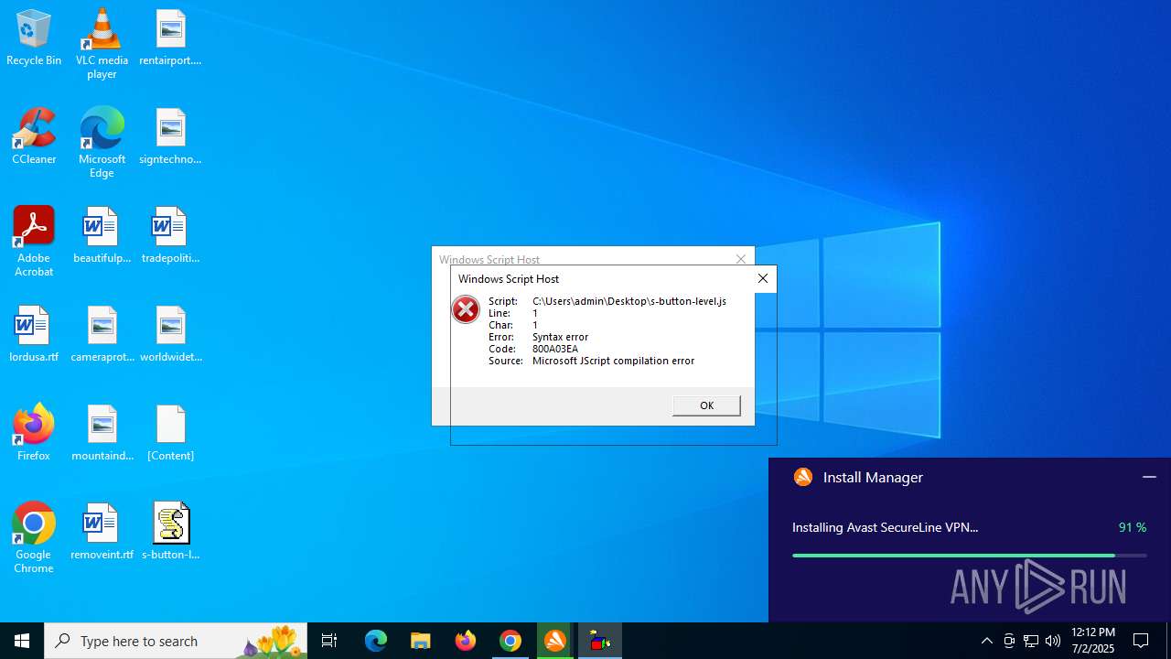Select the beautifulp Word document

(x=102, y=235)
